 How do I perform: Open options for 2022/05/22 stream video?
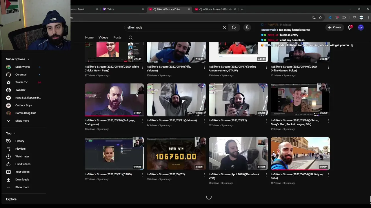point(266,121)
